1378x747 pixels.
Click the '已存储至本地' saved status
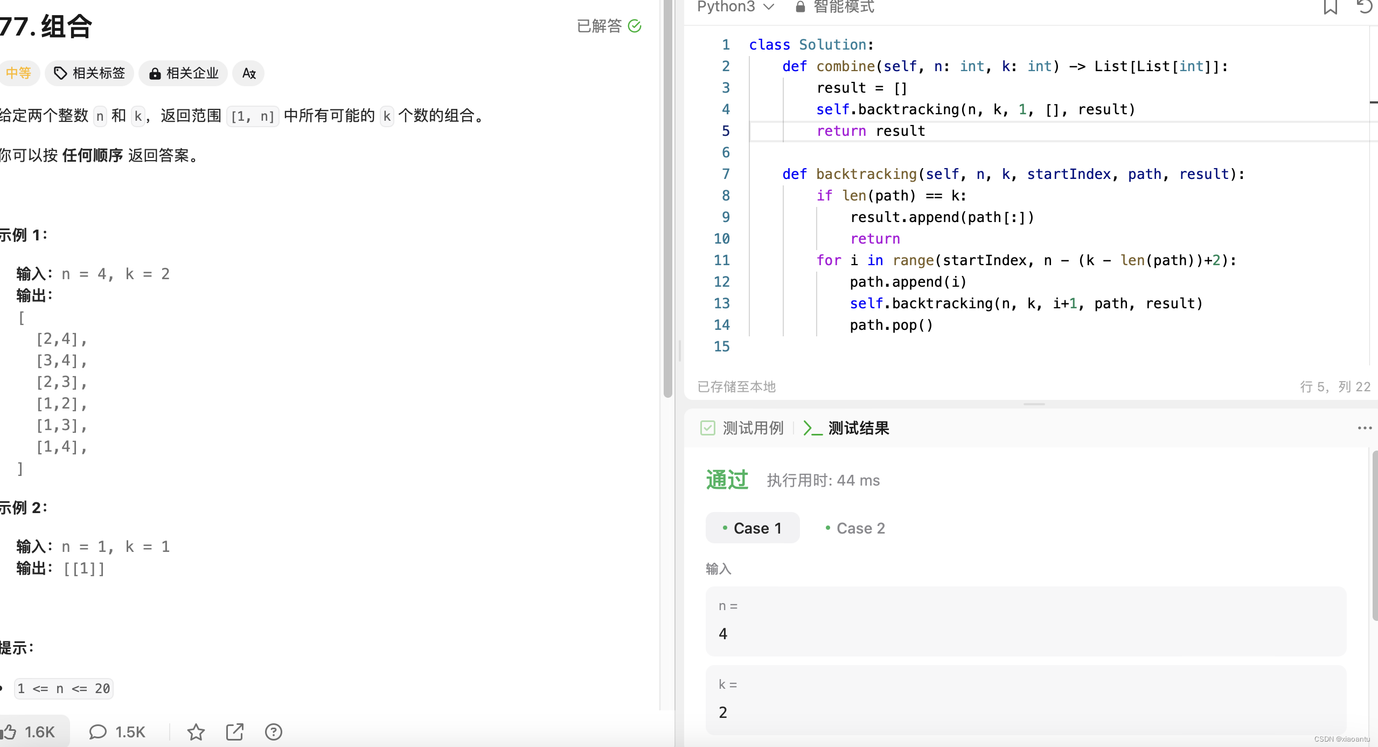[736, 386]
